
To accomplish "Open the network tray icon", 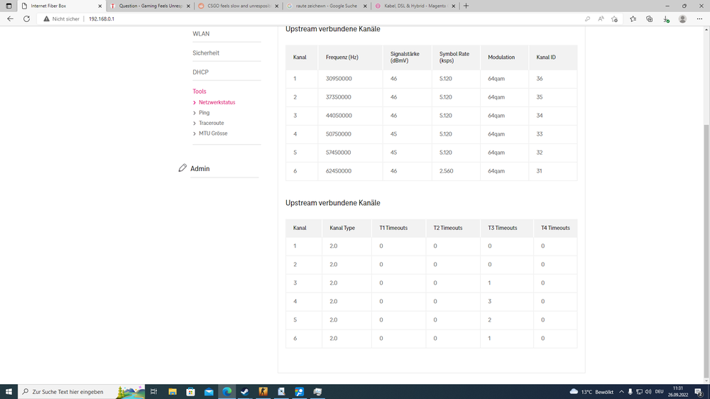I will point(639,392).
